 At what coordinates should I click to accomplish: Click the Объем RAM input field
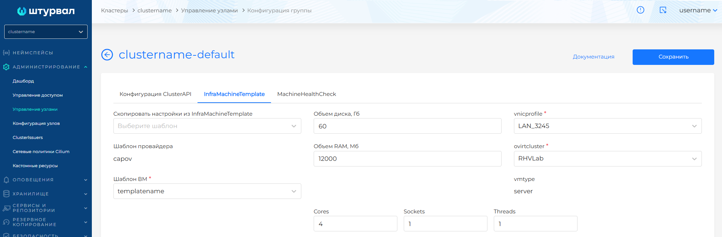click(407, 159)
